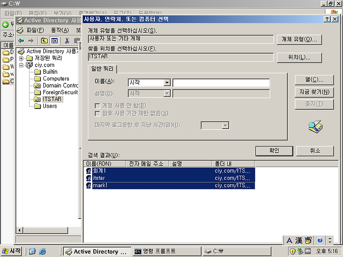This screenshot has height=257, width=343.
Task: Select 일반 쿼리 tab
Action: coord(102,69)
